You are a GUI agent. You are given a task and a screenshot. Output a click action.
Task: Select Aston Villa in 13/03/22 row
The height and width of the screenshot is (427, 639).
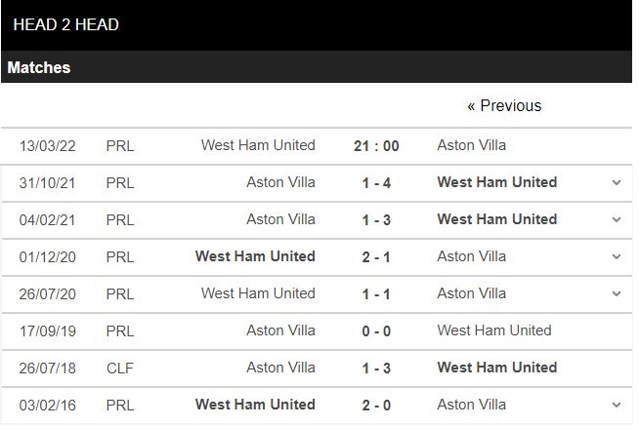click(x=472, y=145)
